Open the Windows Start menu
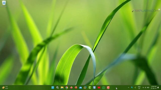 coord(53,87)
